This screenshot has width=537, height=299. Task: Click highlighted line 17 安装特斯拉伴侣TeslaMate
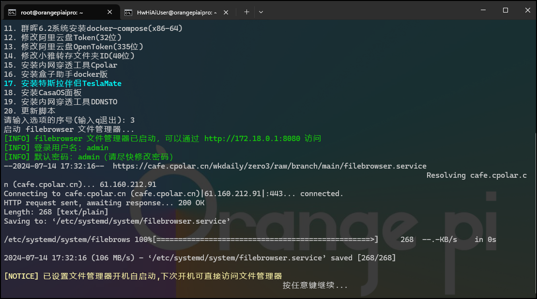tap(62, 84)
